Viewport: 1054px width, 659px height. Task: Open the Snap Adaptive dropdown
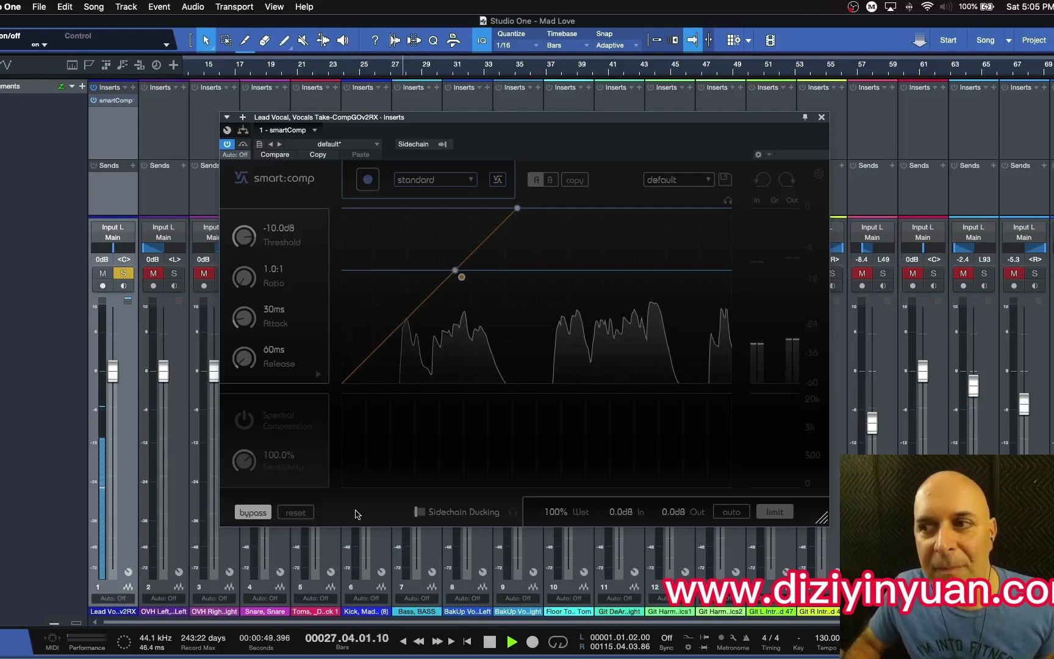(x=617, y=45)
